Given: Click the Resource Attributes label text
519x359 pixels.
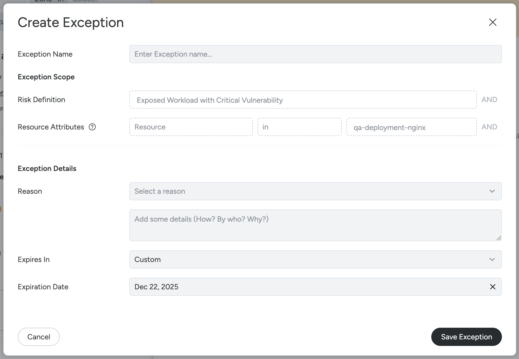Looking at the screenshot, I should [x=51, y=127].
